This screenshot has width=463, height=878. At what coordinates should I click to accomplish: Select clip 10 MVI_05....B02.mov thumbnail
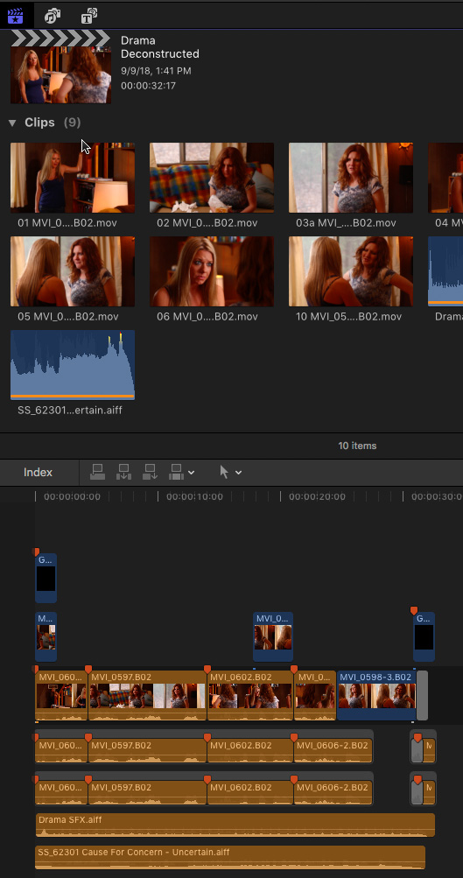point(350,271)
